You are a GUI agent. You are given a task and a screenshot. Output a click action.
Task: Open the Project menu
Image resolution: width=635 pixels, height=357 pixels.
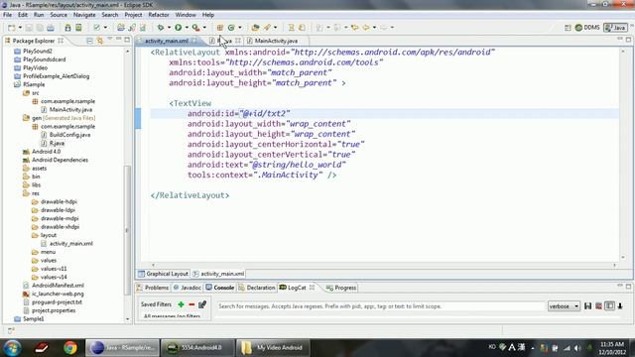coord(133,15)
